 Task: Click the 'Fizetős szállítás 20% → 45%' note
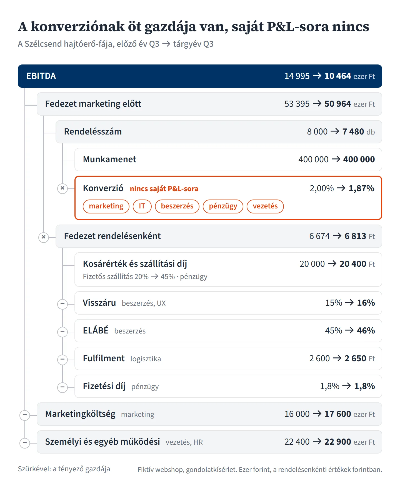[129, 277]
